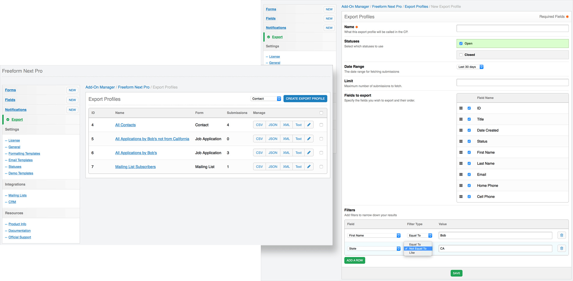Edit All Applications by Bob's not from California pencil
This screenshot has width=573, height=281.
309,139
